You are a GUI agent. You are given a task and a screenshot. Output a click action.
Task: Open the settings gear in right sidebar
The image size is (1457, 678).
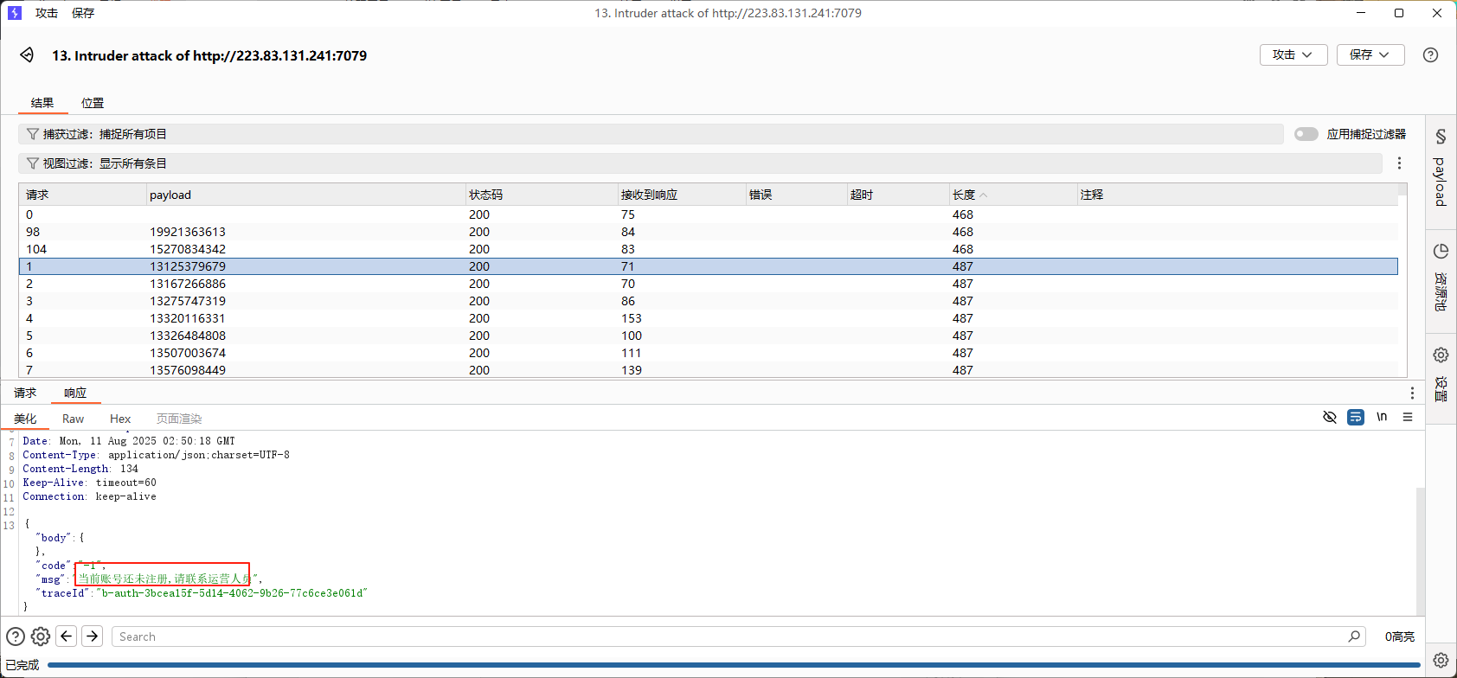tap(1441, 355)
